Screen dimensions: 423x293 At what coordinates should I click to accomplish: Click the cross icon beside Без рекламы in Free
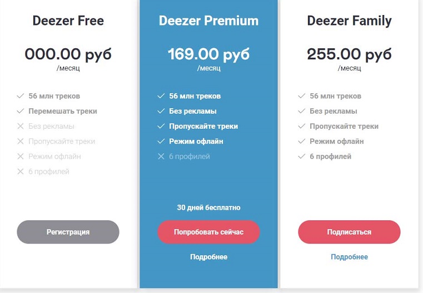click(x=21, y=126)
